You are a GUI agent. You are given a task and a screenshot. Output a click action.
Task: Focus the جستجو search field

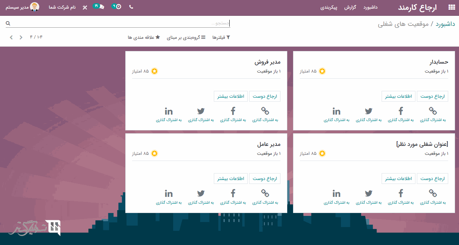[119, 23]
